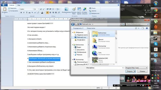161x90 pixels.
Task: Open Google Chrome from the taskbar
Action: pos(156,10)
